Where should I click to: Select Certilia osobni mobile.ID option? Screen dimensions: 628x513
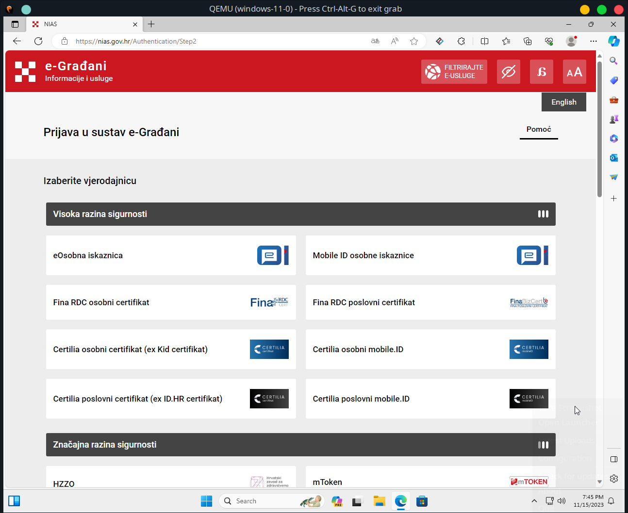(430, 349)
